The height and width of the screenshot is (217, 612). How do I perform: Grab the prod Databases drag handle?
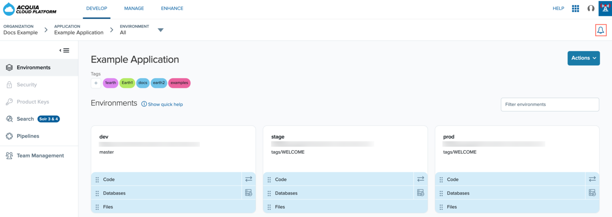click(x=441, y=193)
